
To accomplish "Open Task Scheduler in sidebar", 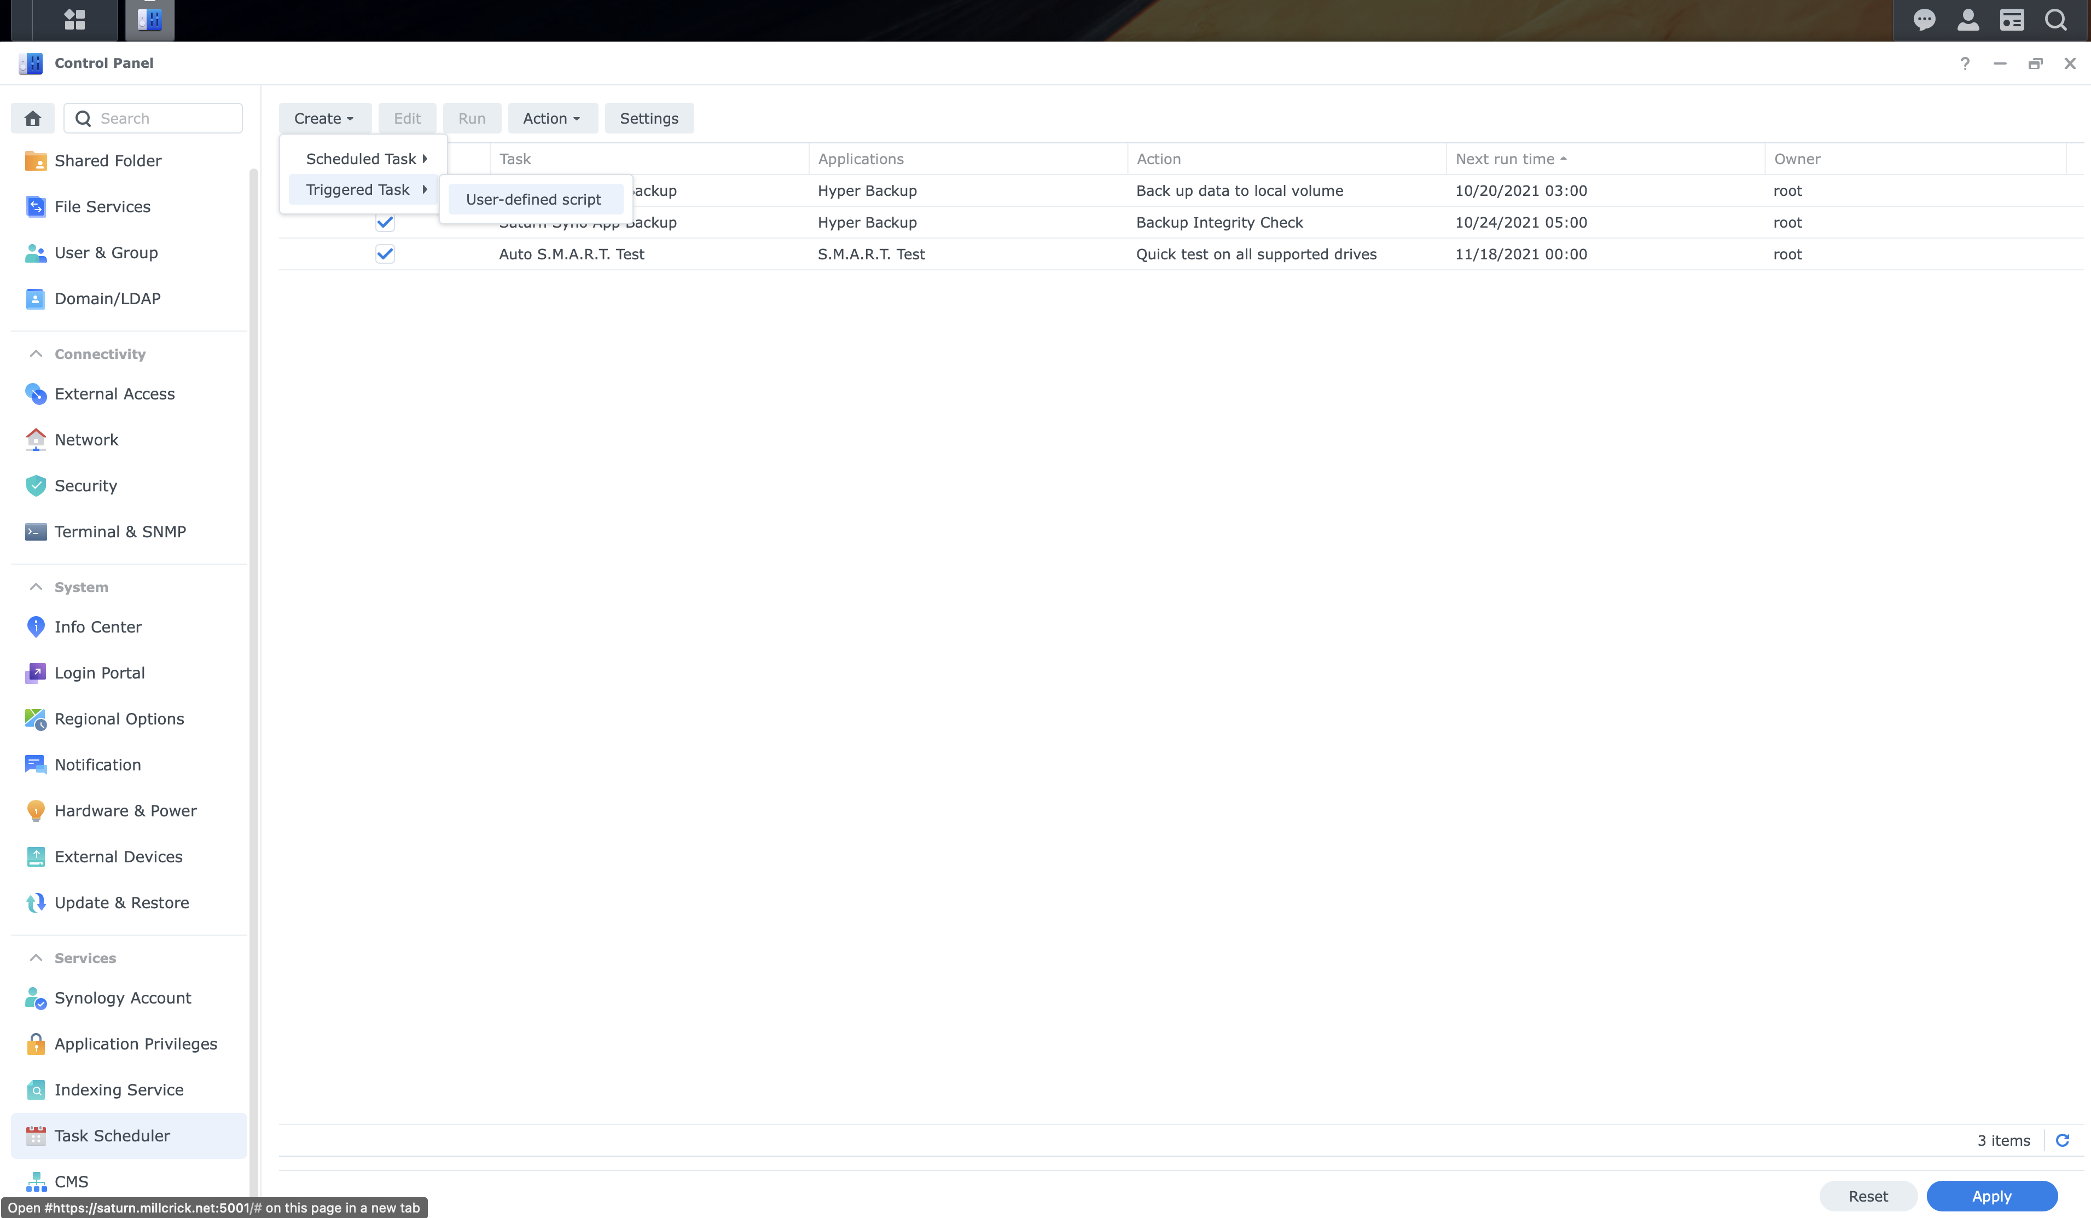I will point(129,1135).
